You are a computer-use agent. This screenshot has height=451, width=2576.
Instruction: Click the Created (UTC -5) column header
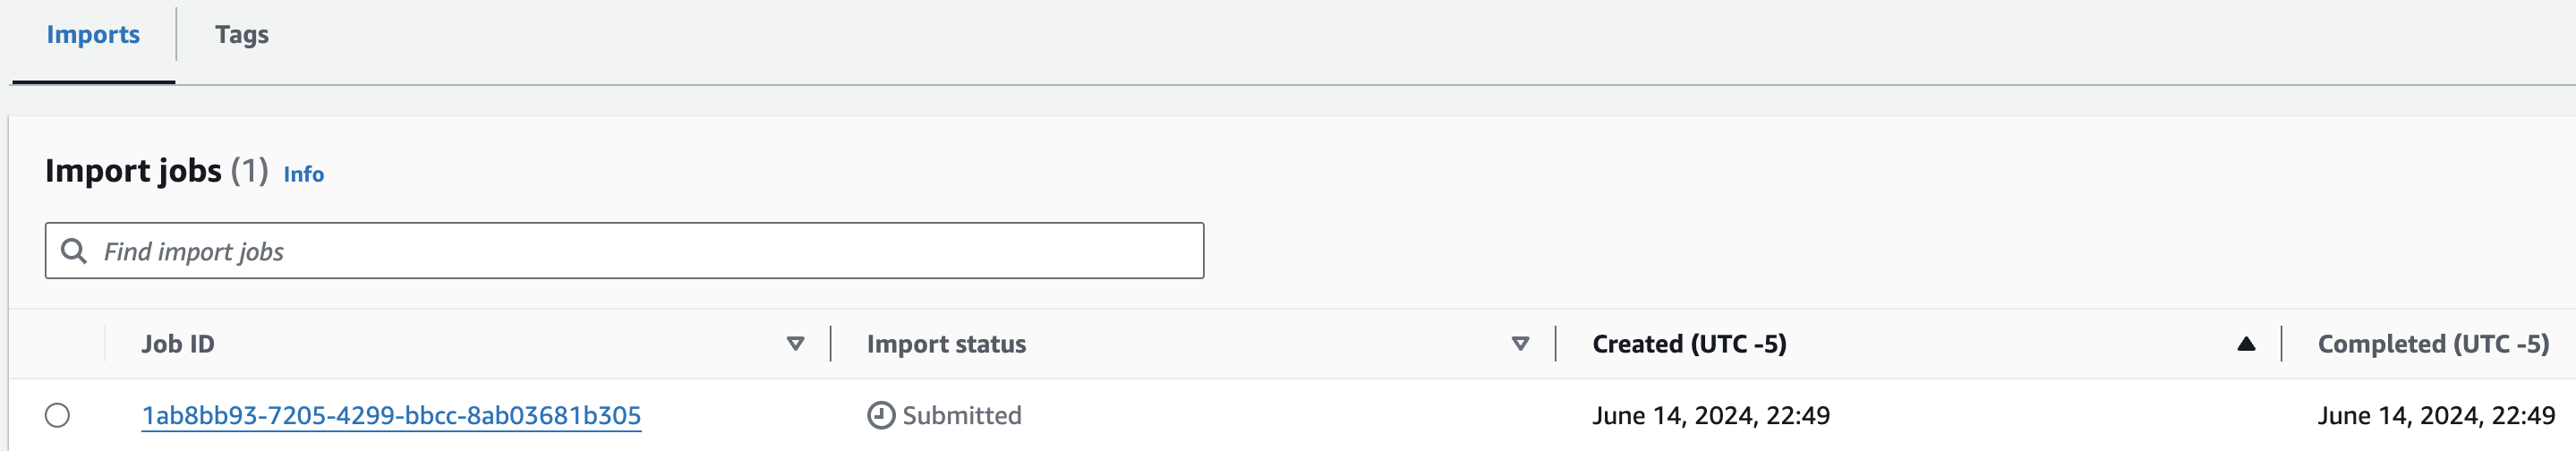pyautogui.click(x=1689, y=344)
